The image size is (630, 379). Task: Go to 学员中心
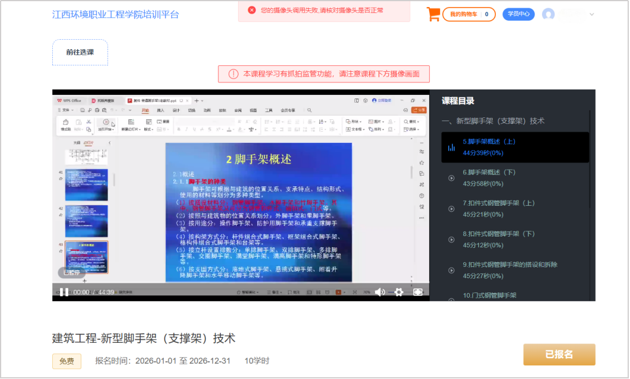[x=518, y=14]
